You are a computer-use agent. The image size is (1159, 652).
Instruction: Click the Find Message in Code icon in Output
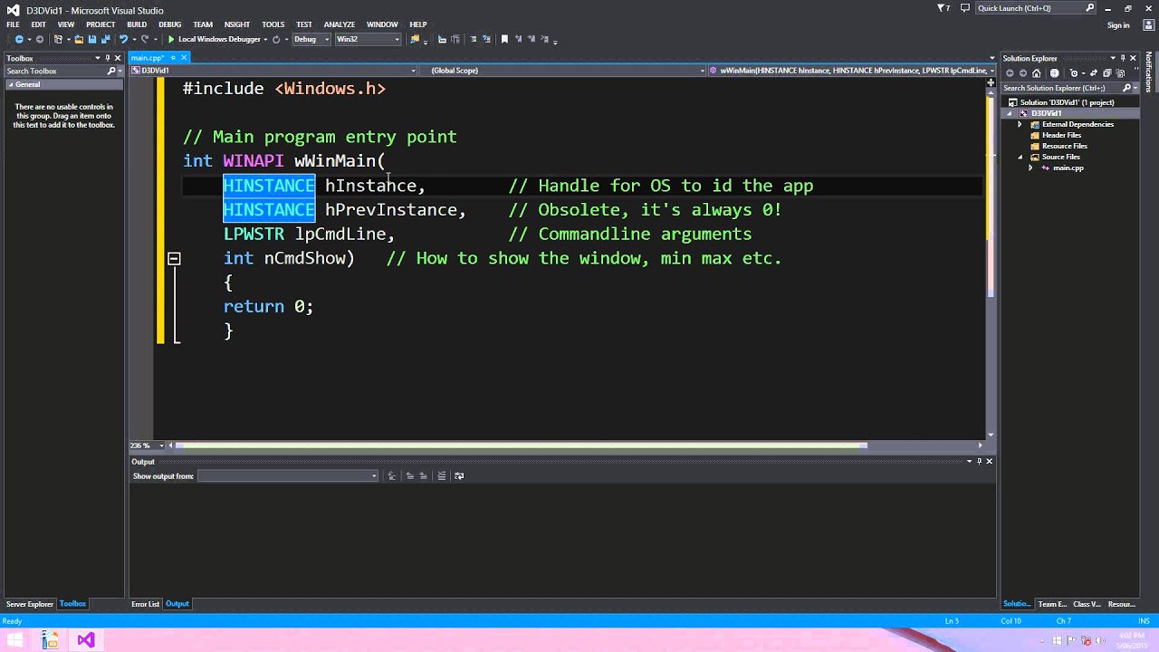click(x=392, y=475)
